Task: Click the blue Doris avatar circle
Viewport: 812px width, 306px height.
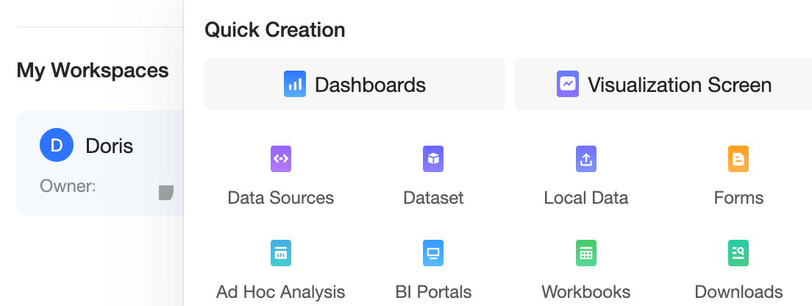Action: point(57,146)
